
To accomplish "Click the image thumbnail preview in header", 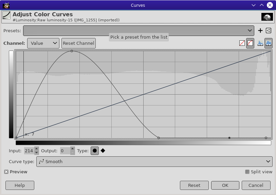I will (267, 17).
